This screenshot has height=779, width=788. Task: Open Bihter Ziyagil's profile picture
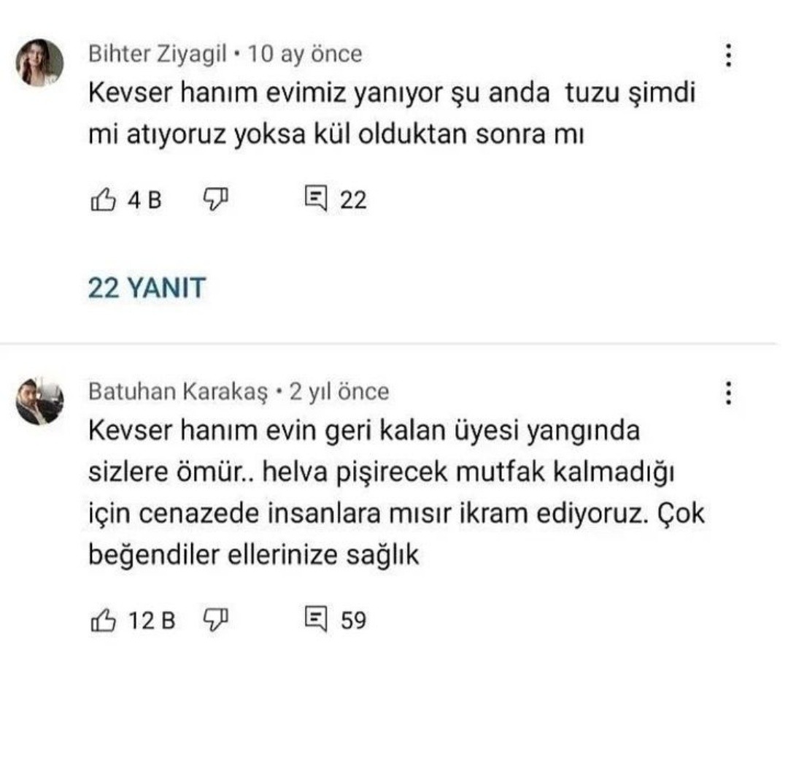tap(39, 64)
